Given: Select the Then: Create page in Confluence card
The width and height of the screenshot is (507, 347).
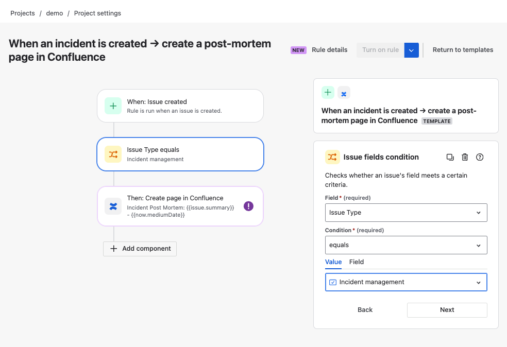Looking at the screenshot, I should [x=180, y=206].
